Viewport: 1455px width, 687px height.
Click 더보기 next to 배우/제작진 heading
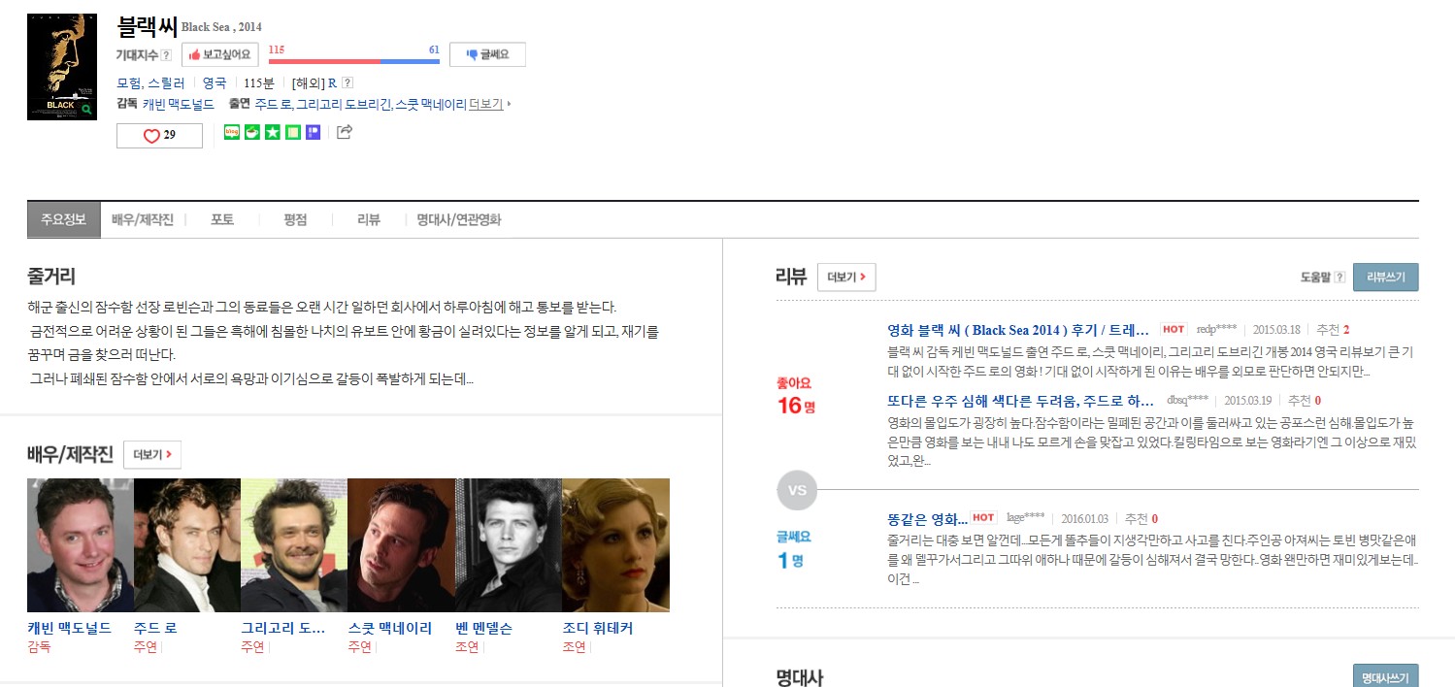pyautogui.click(x=152, y=454)
